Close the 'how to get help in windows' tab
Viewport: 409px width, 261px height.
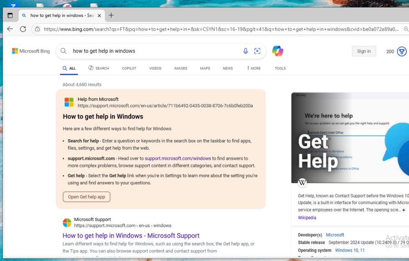(99, 15)
